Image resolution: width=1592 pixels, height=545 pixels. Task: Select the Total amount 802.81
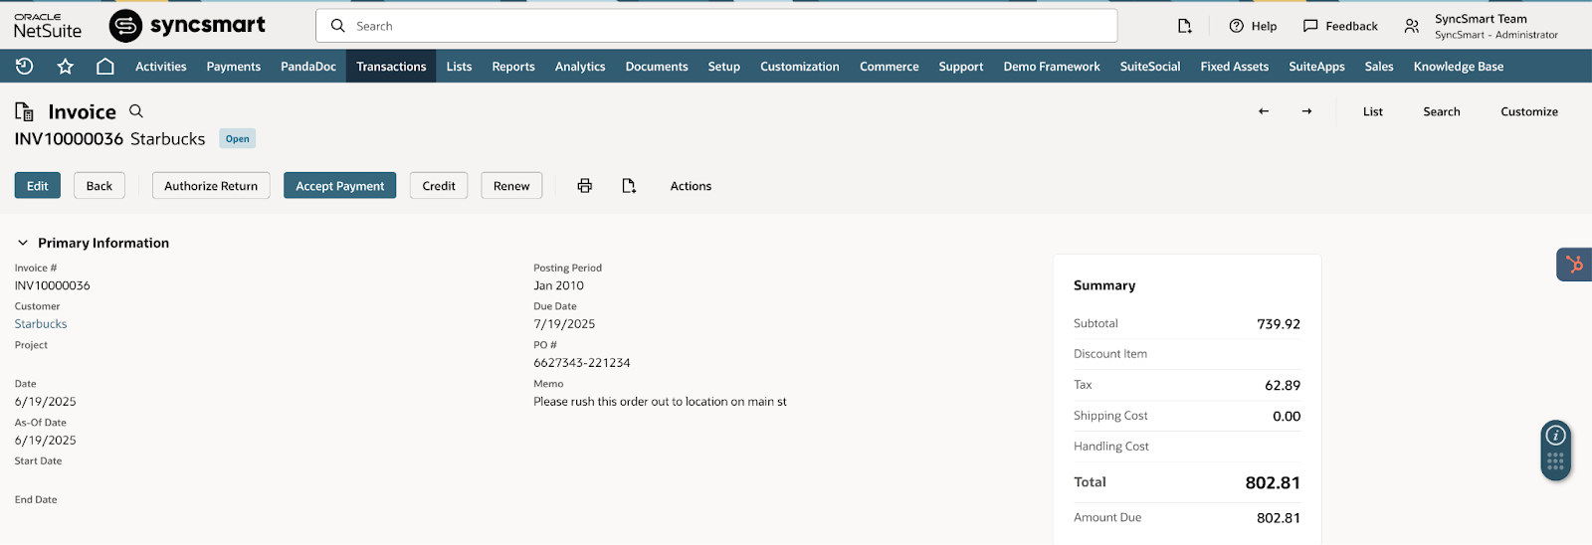(1273, 482)
